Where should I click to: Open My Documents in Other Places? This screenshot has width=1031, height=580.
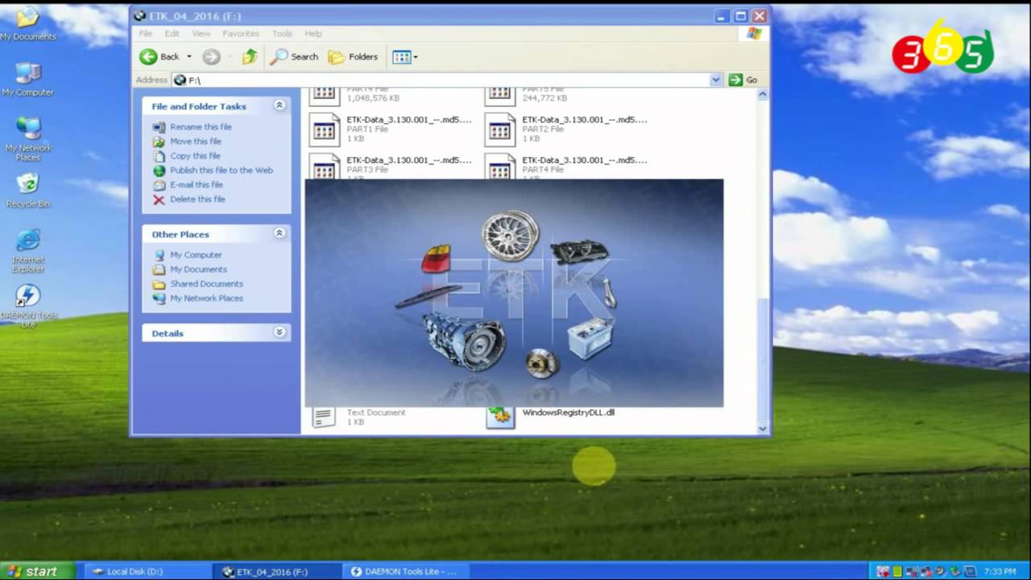pos(198,269)
